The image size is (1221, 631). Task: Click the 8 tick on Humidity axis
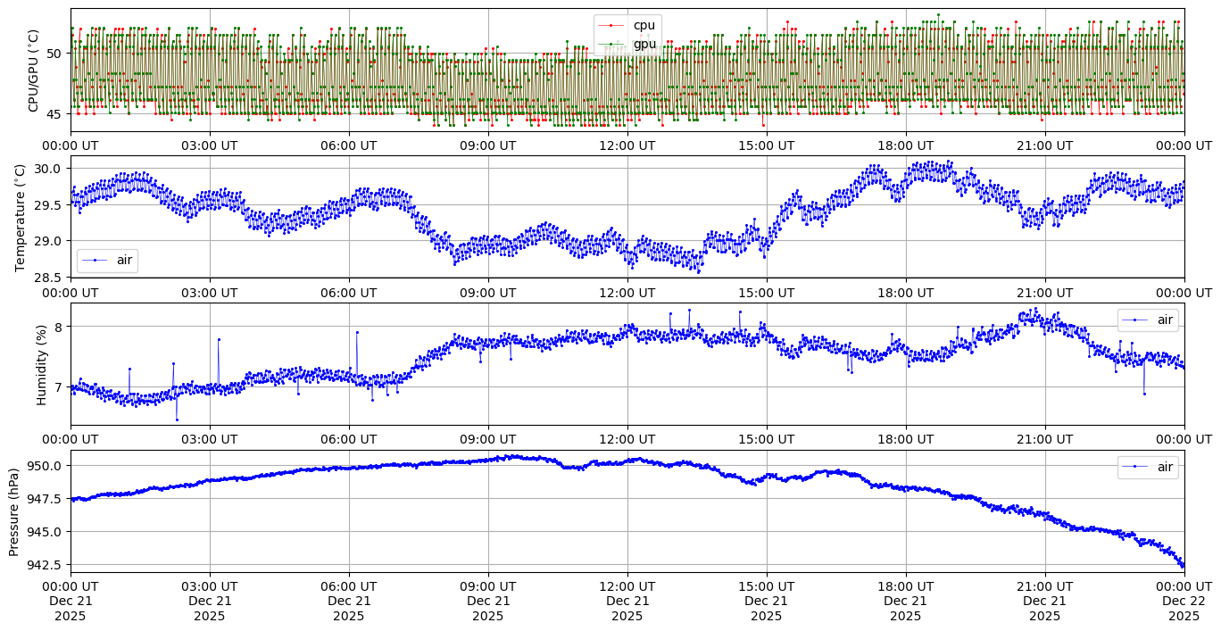(x=58, y=327)
